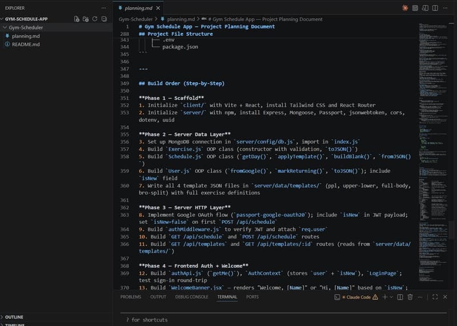457x326 pixels.
Task: Close the planning.md editor tab
Action: [x=158, y=8]
